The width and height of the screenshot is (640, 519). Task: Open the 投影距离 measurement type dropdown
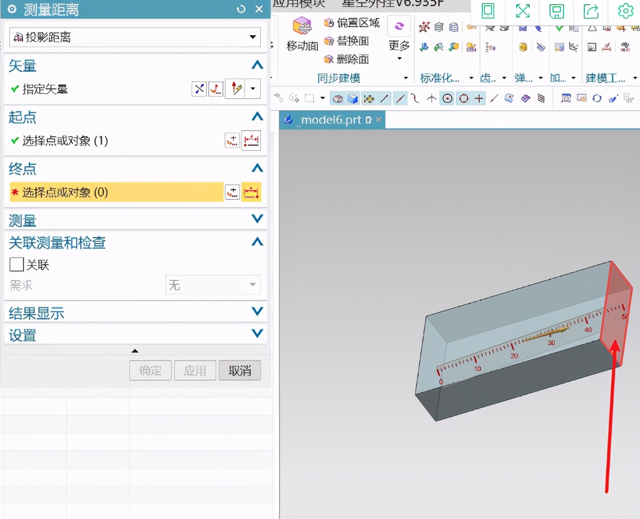[x=135, y=37]
